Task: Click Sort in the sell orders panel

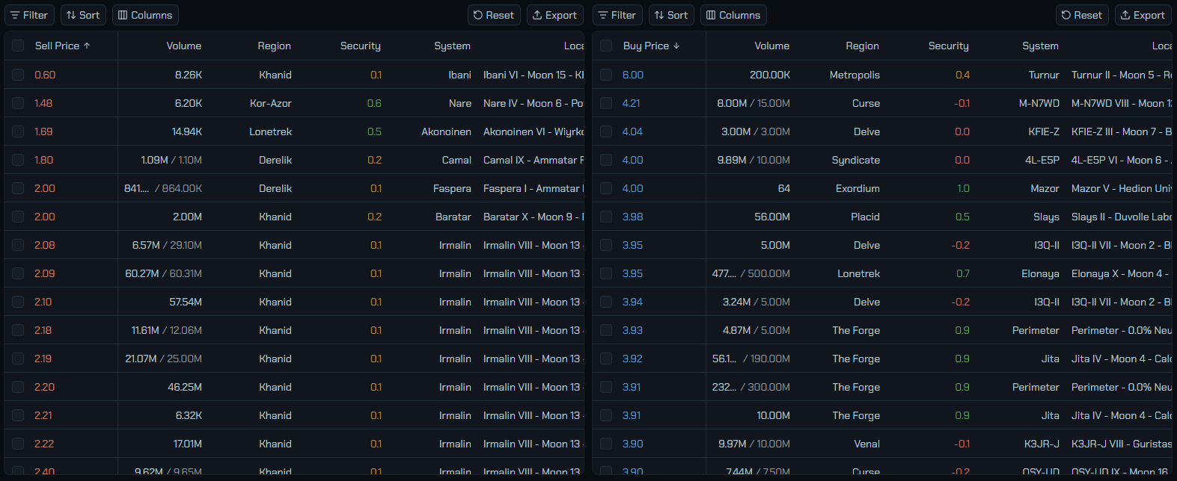Action: (83, 15)
